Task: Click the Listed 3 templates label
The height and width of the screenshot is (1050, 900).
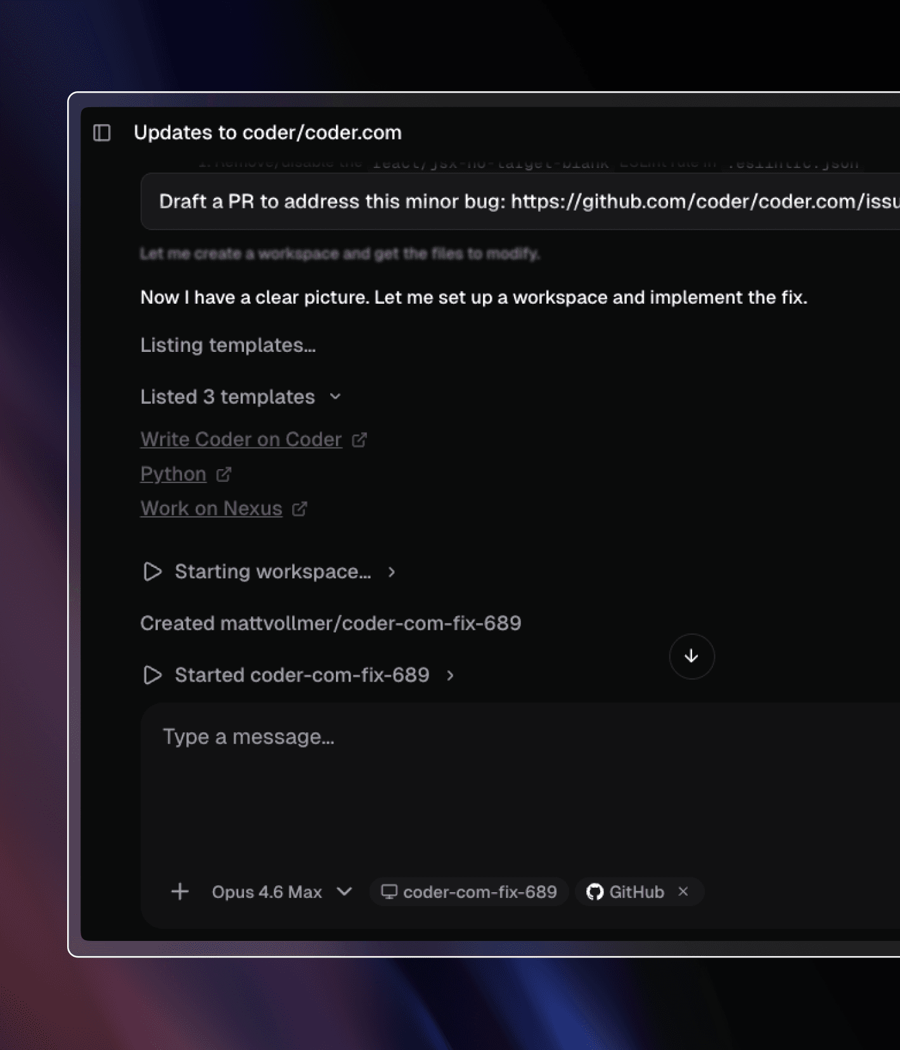Action: (x=228, y=397)
